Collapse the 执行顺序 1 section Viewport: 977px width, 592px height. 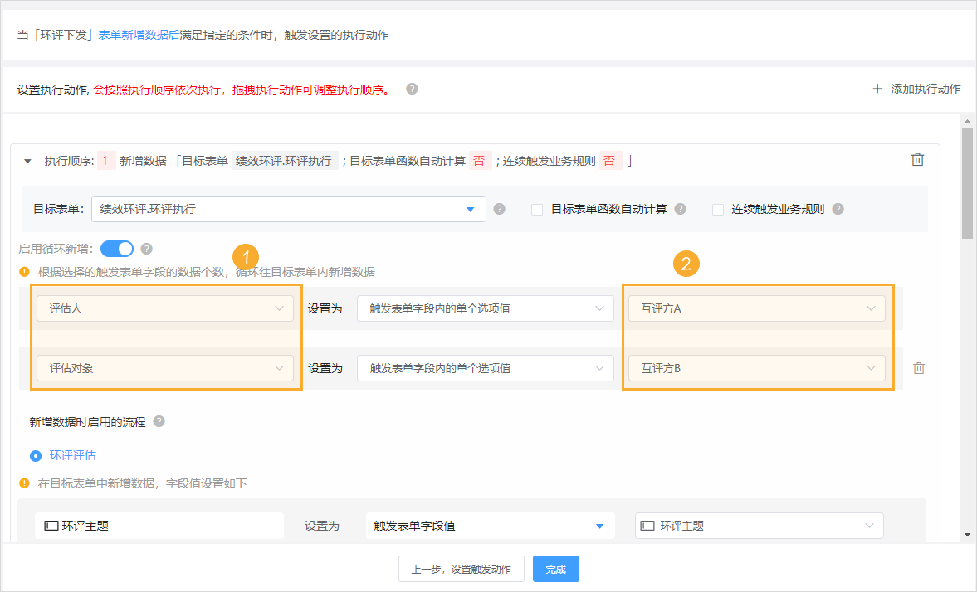pyautogui.click(x=27, y=158)
